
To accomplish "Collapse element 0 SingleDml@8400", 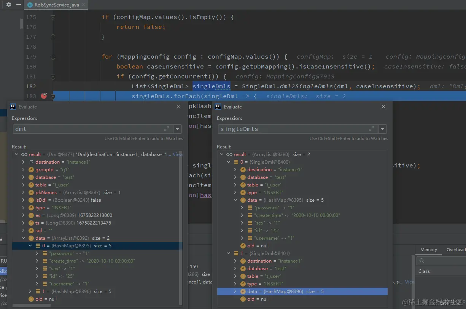I will 229,162.
